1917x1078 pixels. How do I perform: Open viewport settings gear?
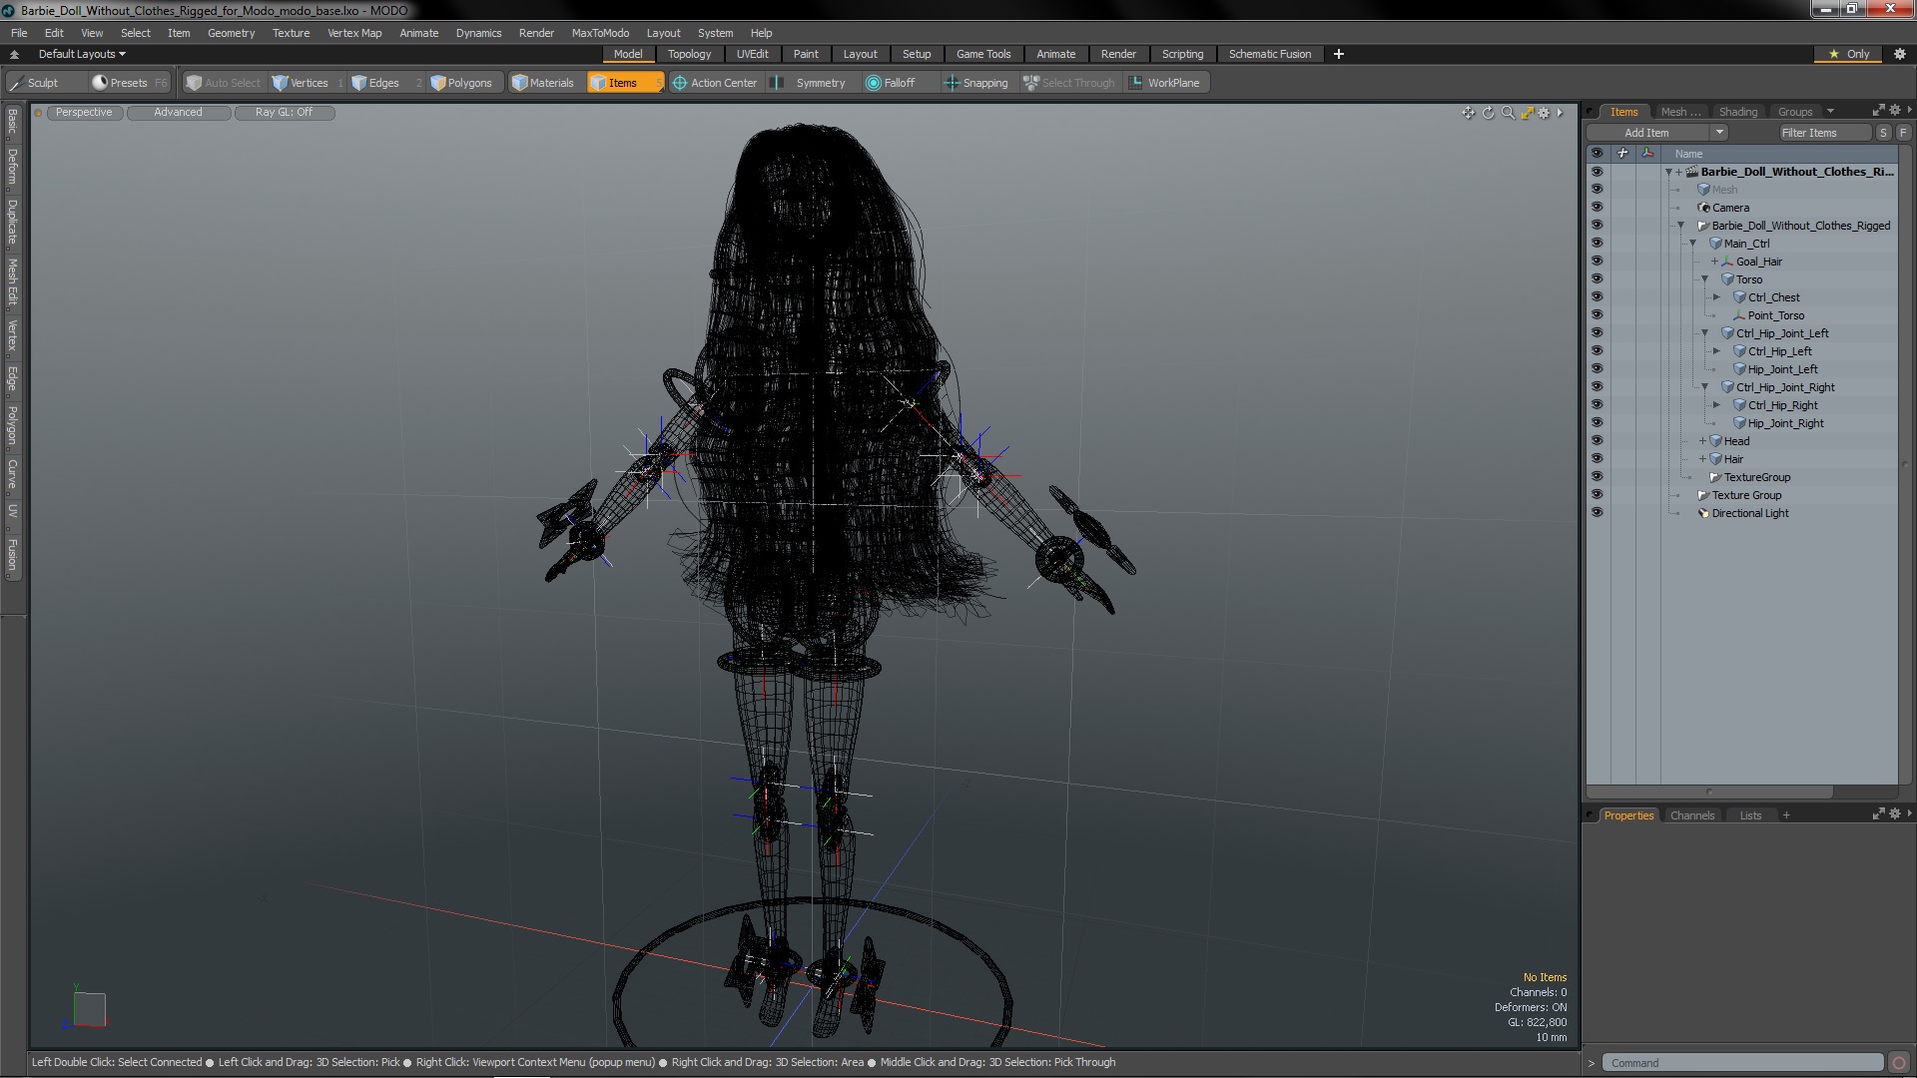point(1544,113)
